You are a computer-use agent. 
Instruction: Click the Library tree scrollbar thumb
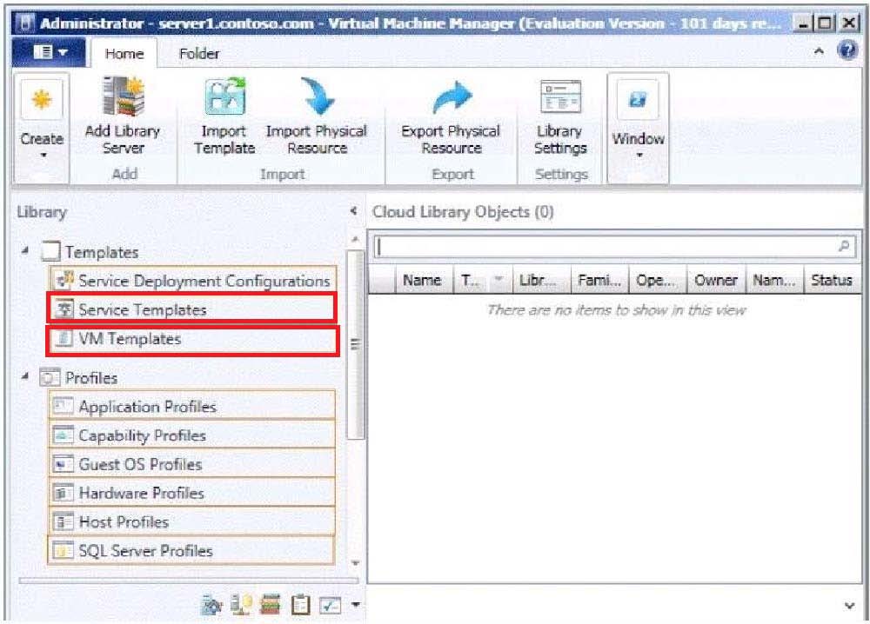pyautogui.click(x=356, y=343)
